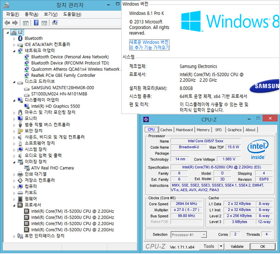
Task: Select SAMSUNG MZNTE128HMGR-000 disk drive
Action: [x=62, y=88]
